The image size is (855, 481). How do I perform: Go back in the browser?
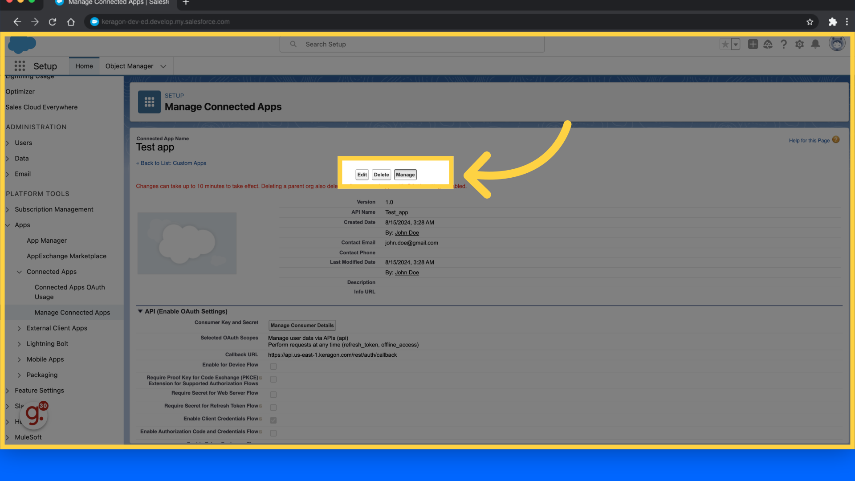click(x=17, y=22)
